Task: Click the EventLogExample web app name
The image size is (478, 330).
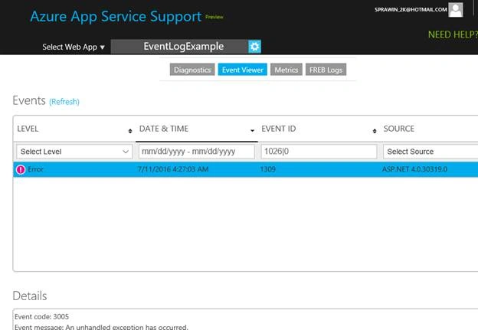Action: [x=184, y=46]
